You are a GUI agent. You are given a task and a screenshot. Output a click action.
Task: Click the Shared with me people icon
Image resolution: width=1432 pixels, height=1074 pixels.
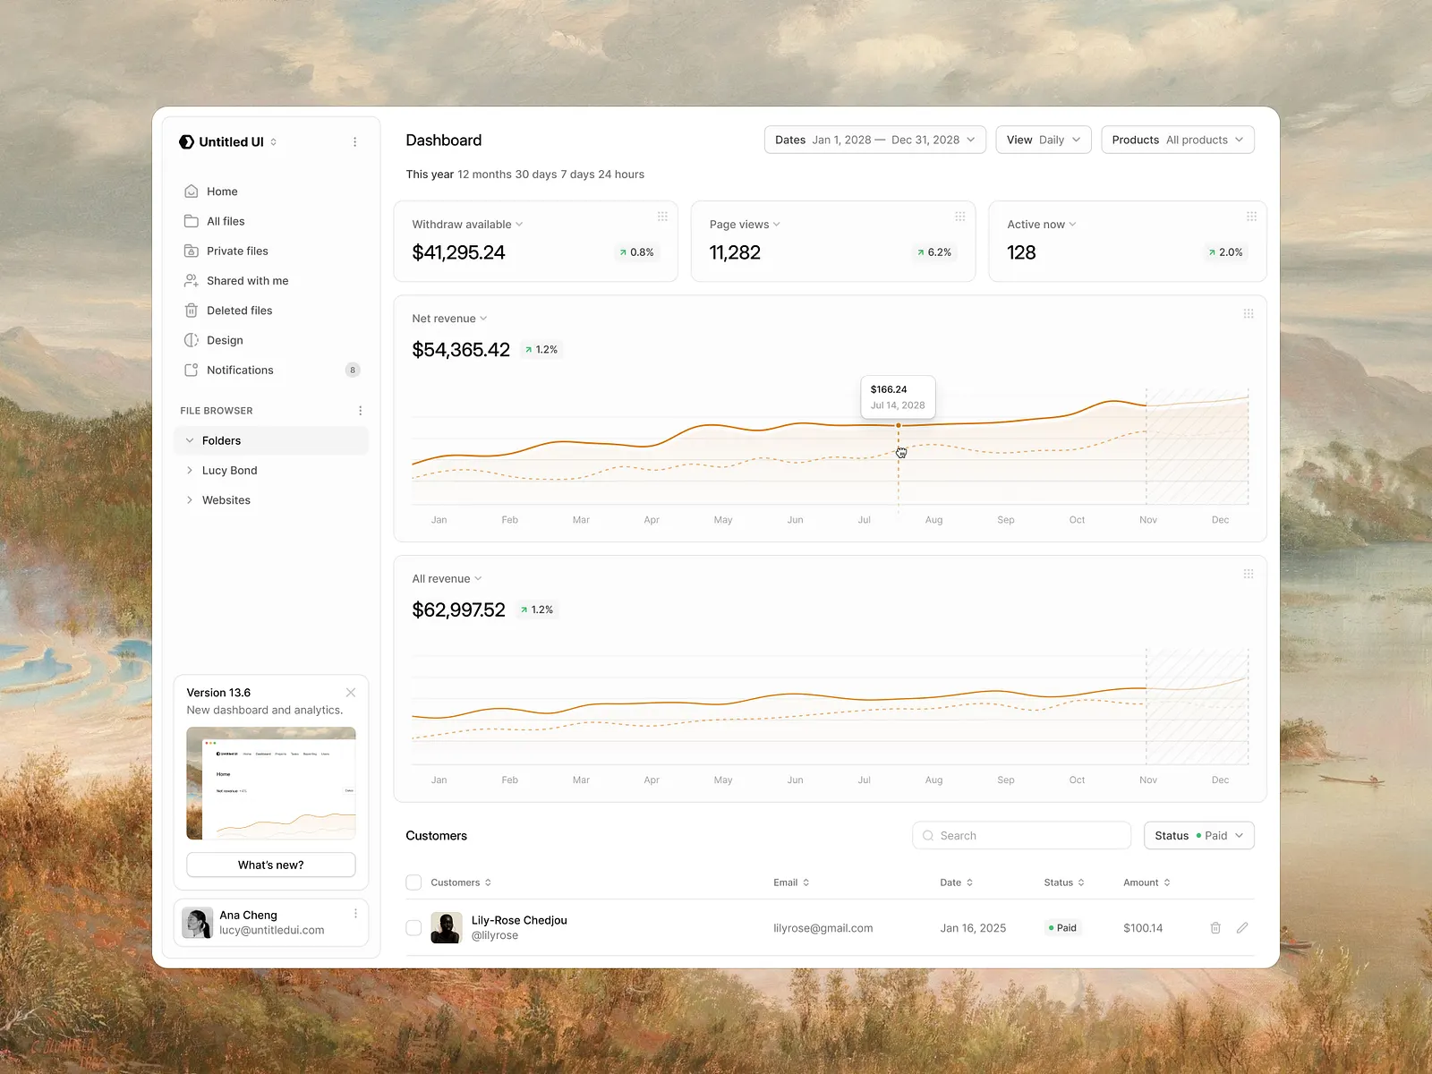(x=191, y=281)
